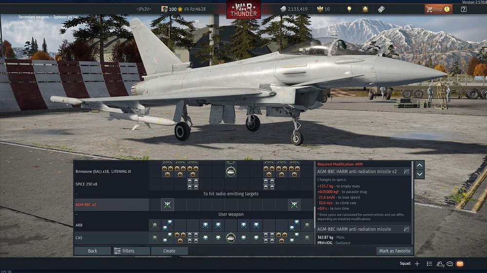Open the ticket icon next to the diamond

click(381, 9)
